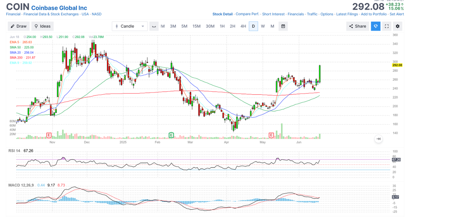This screenshot has height=217, width=460.
Task: Open the Draw tools
Action: [19, 26]
